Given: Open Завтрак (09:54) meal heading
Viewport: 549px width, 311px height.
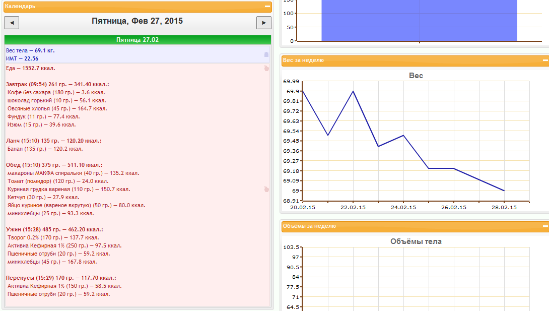Looking at the screenshot, I should 57,84.
